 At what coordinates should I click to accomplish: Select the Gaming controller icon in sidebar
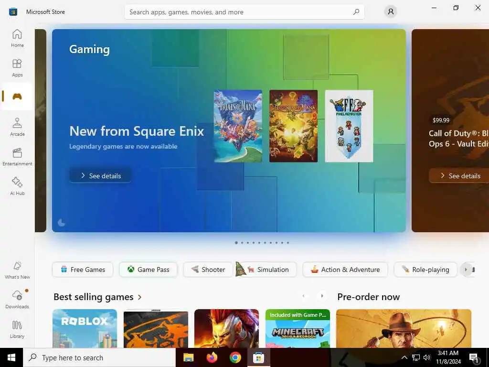[x=17, y=96]
